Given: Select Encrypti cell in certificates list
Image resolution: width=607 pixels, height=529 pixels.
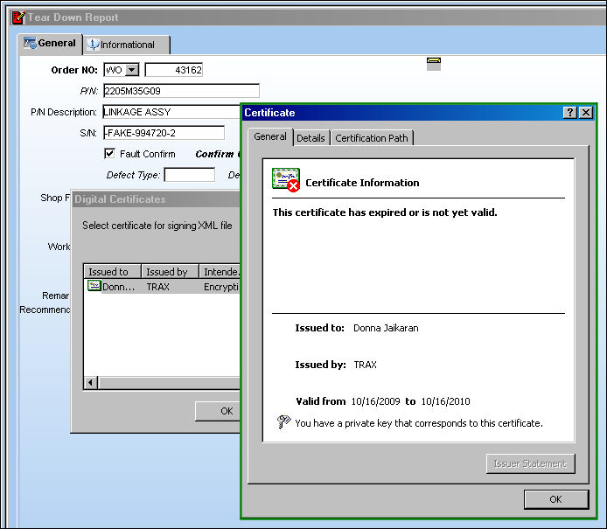Looking at the screenshot, I should pyautogui.click(x=221, y=287).
